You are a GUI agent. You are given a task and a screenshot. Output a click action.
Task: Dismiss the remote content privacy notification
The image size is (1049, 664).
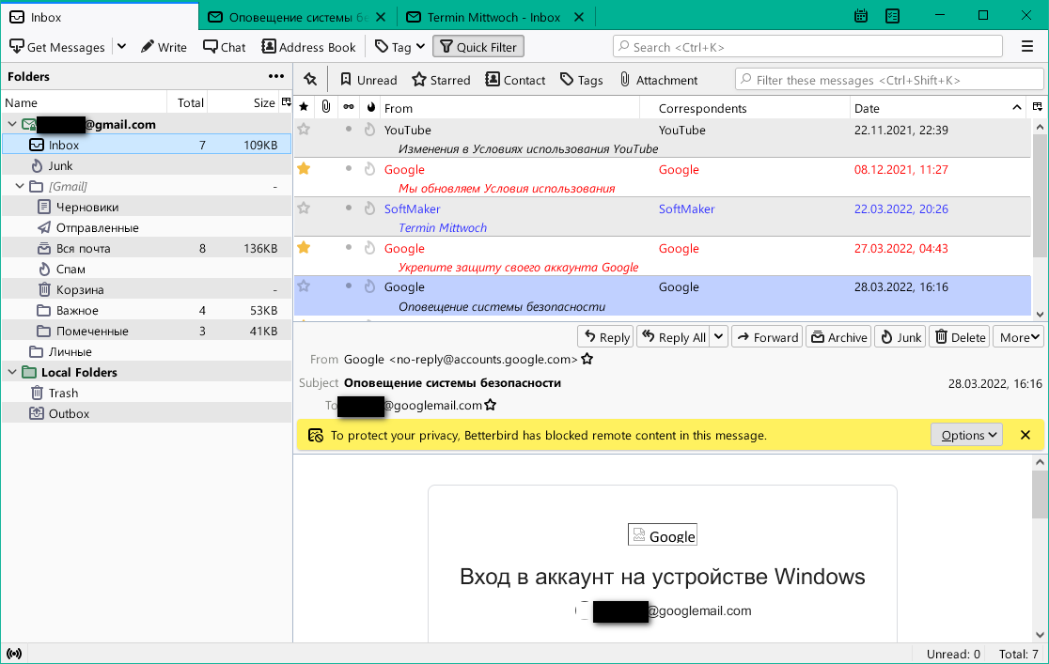click(x=1025, y=436)
